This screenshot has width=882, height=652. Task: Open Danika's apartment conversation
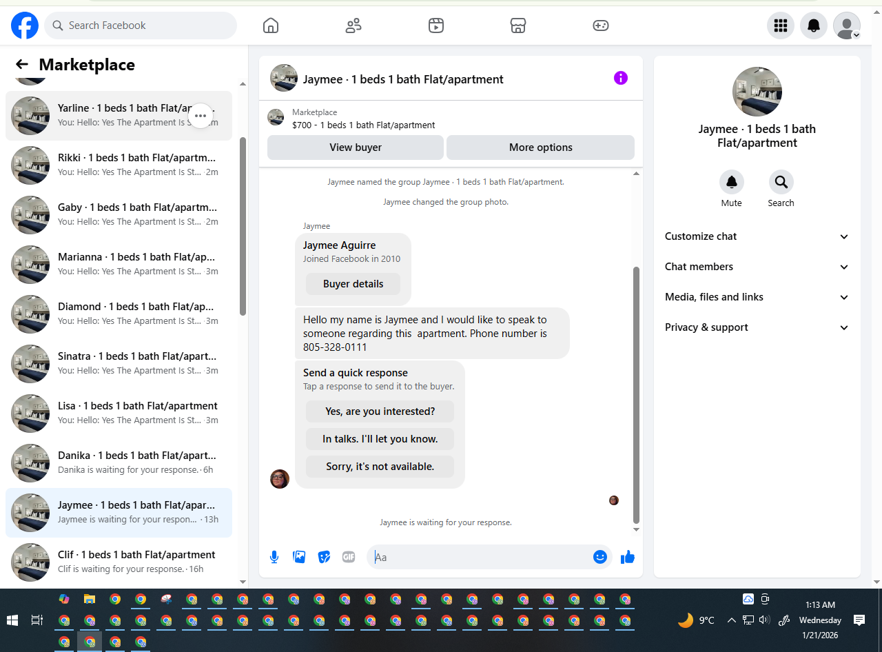[x=119, y=463]
